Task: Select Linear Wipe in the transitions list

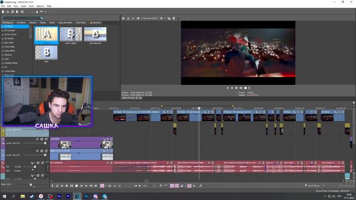Action: (10, 71)
